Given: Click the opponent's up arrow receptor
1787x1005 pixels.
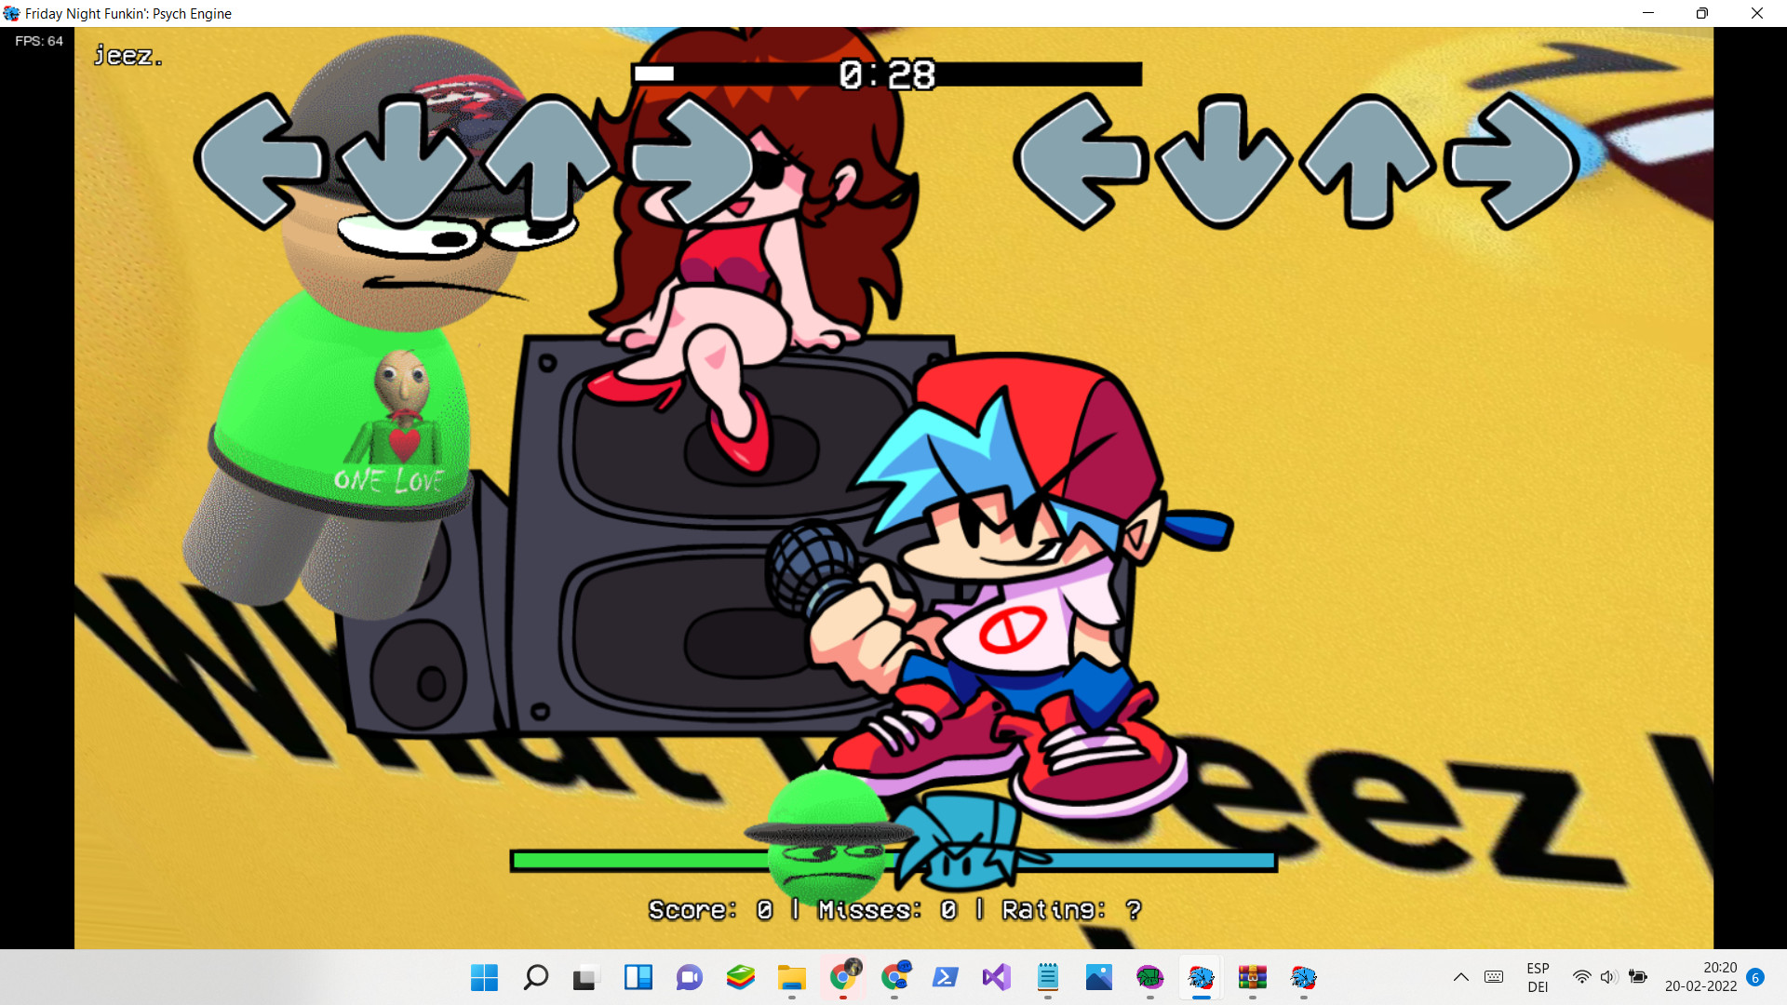Looking at the screenshot, I should coord(547,160).
